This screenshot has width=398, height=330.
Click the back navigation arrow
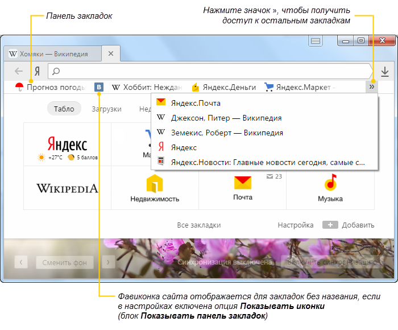[x=19, y=71]
